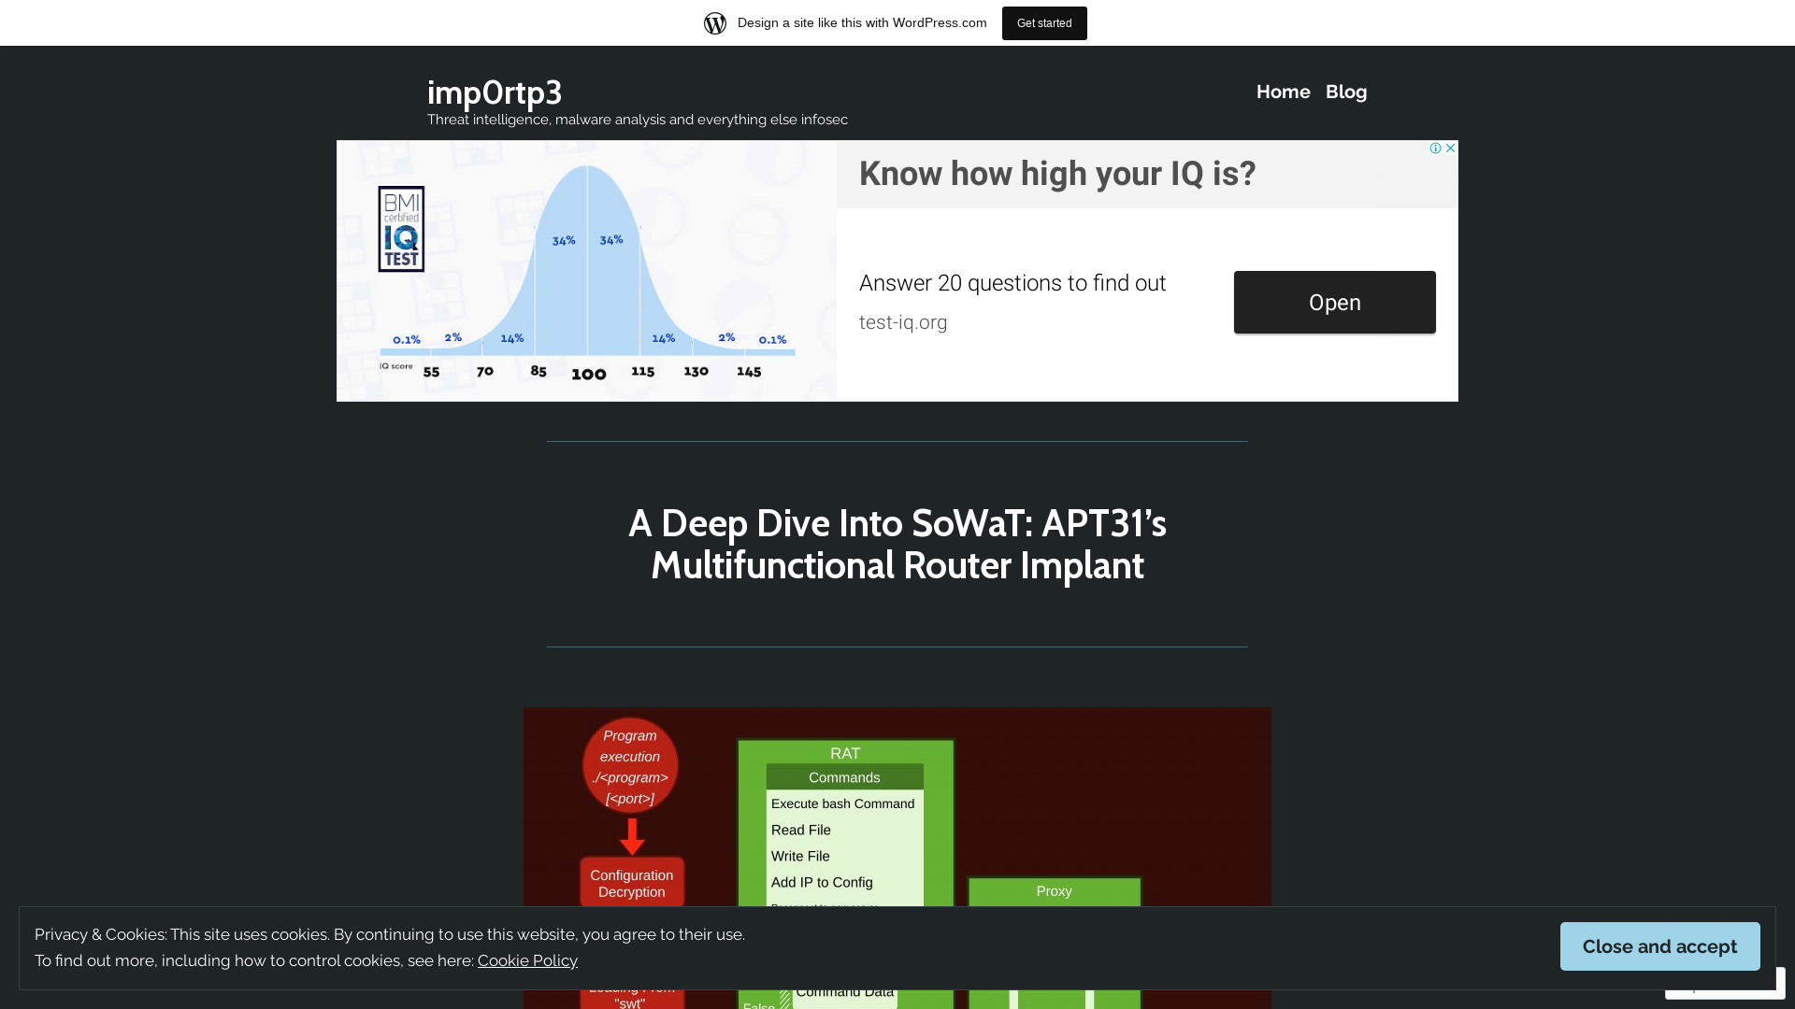Click 'Write File' in the RAT commands list
The width and height of the screenshot is (1795, 1009).
pyautogui.click(x=800, y=856)
